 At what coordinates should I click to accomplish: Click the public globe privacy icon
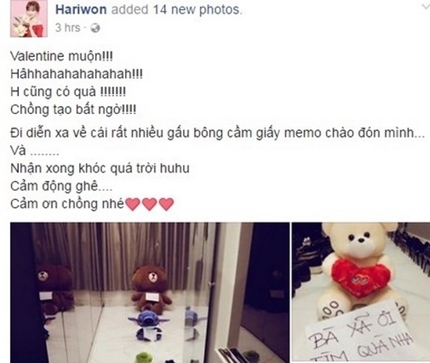(95, 28)
